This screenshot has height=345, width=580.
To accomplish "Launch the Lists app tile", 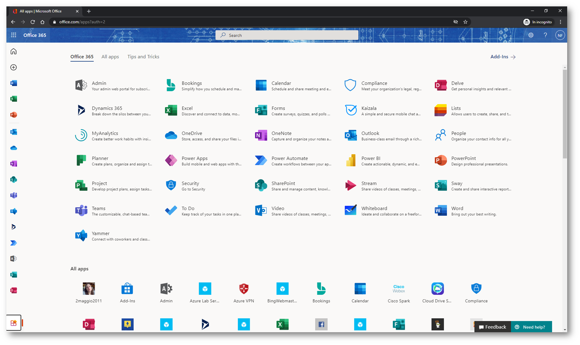I will [x=473, y=111].
